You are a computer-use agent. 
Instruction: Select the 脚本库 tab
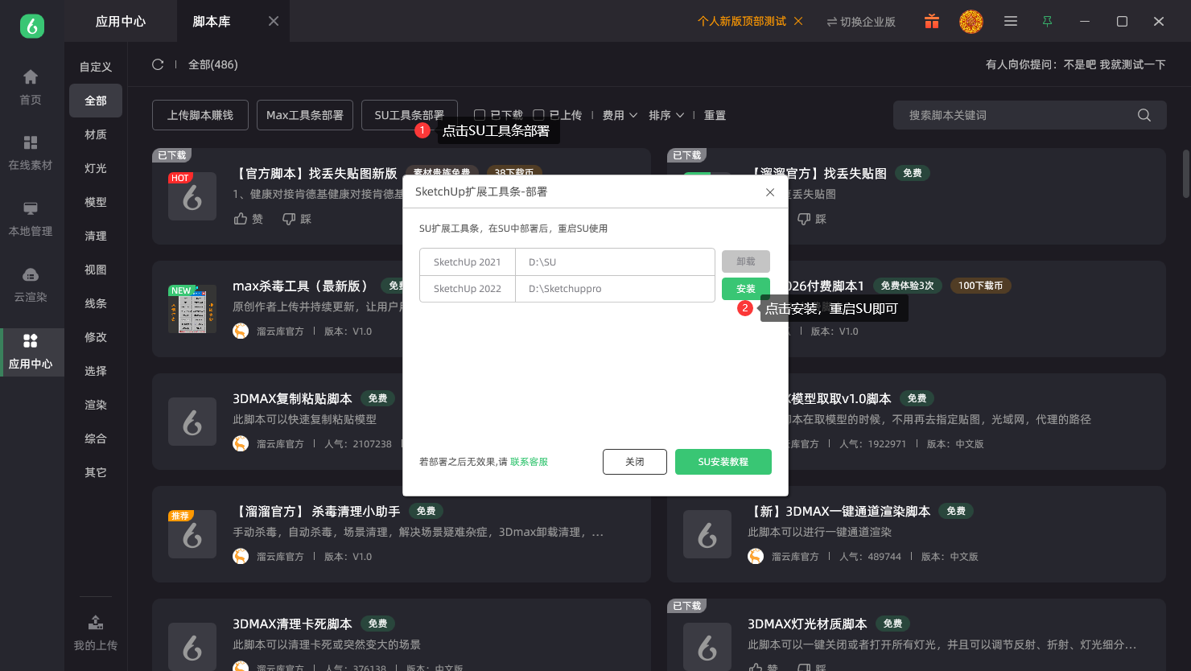coord(212,22)
